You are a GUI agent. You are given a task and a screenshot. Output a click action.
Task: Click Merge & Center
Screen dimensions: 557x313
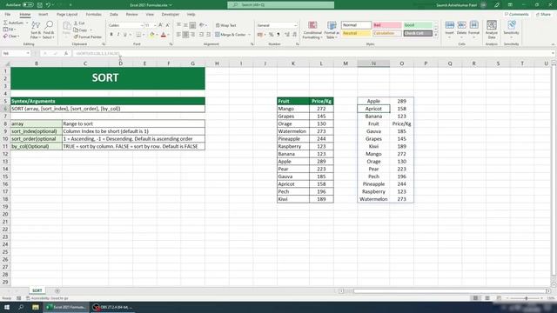click(x=231, y=35)
